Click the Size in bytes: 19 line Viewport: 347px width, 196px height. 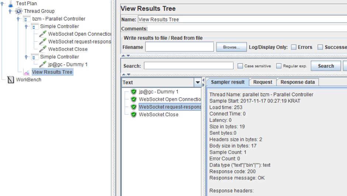(x=227, y=126)
